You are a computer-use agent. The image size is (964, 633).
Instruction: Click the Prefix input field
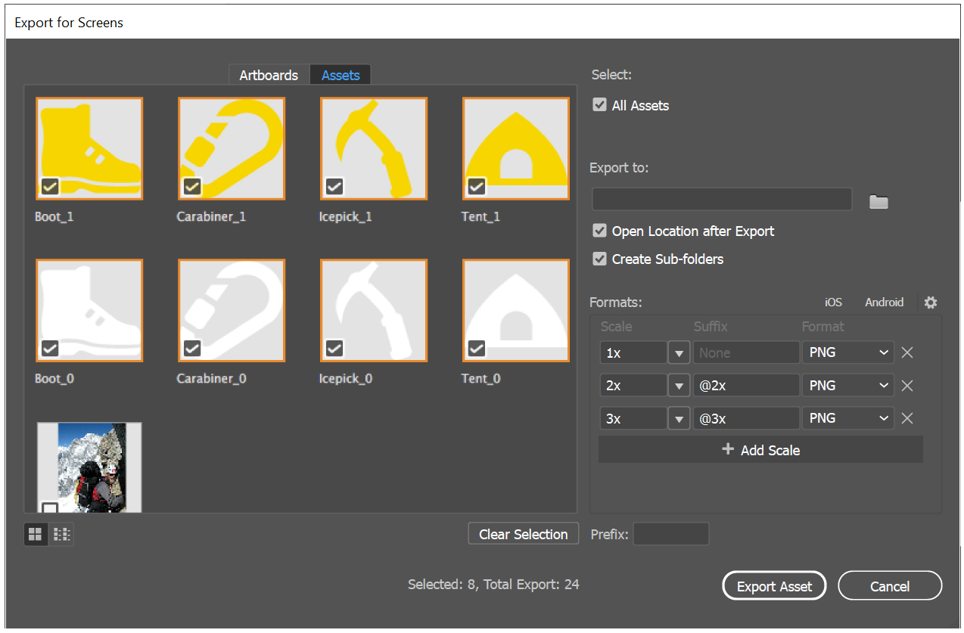click(671, 534)
